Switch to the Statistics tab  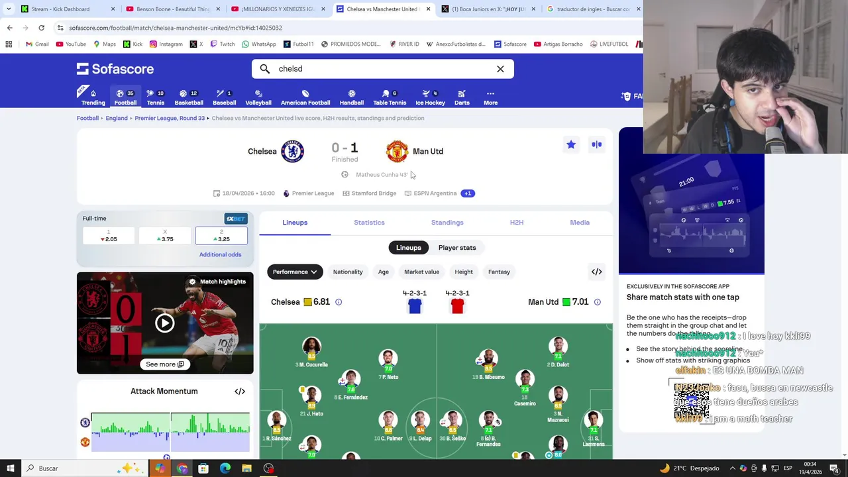369,223
